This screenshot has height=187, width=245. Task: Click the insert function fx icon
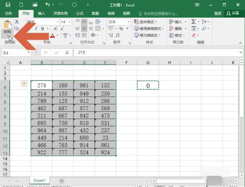[67, 52]
